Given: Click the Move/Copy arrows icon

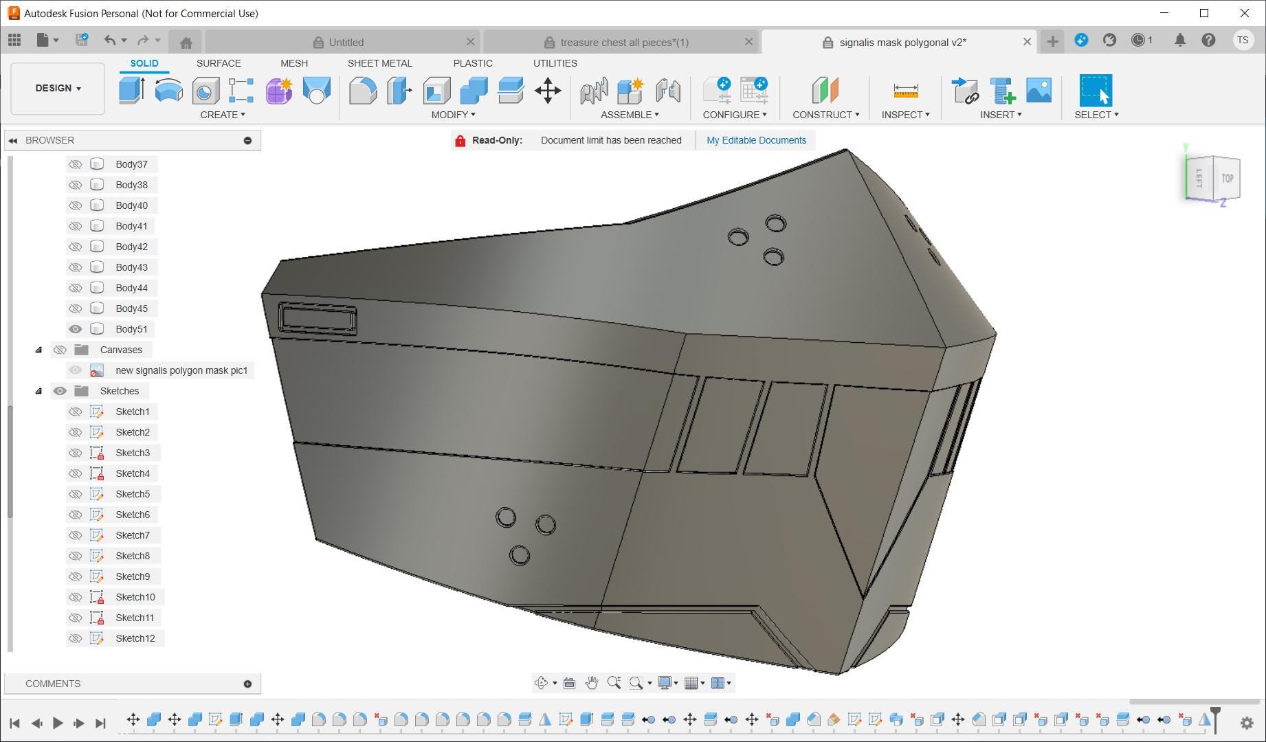Looking at the screenshot, I should [548, 90].
